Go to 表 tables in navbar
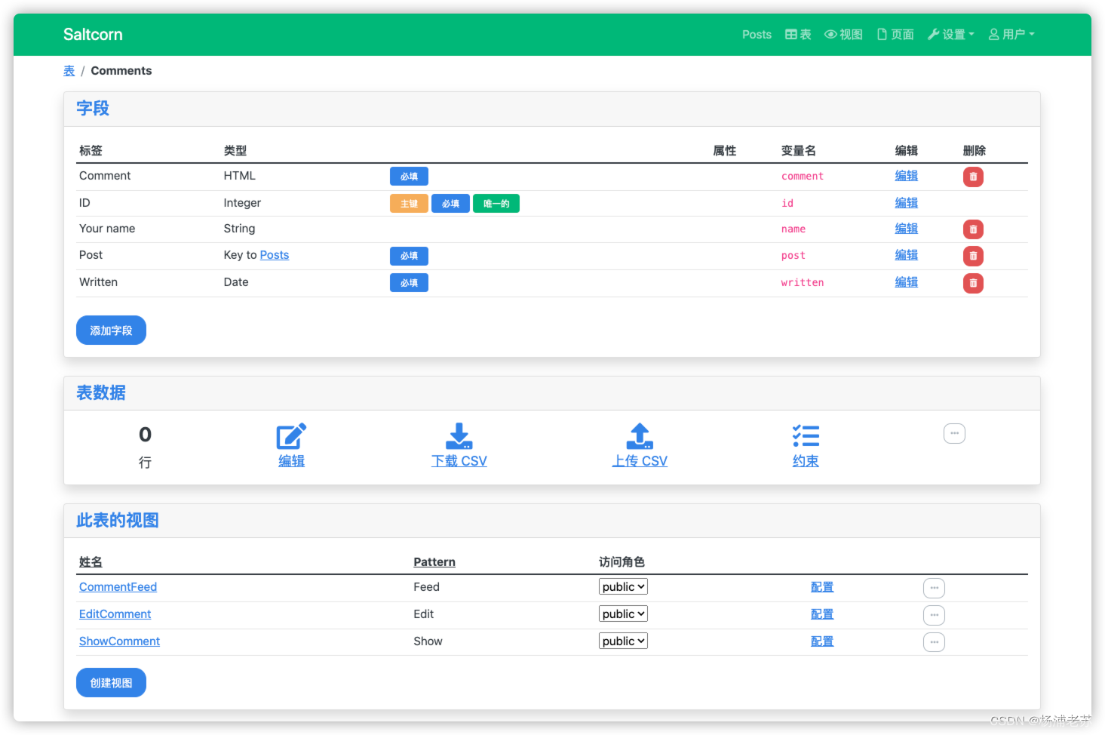The image size is (1105, 735). (798, 34)
